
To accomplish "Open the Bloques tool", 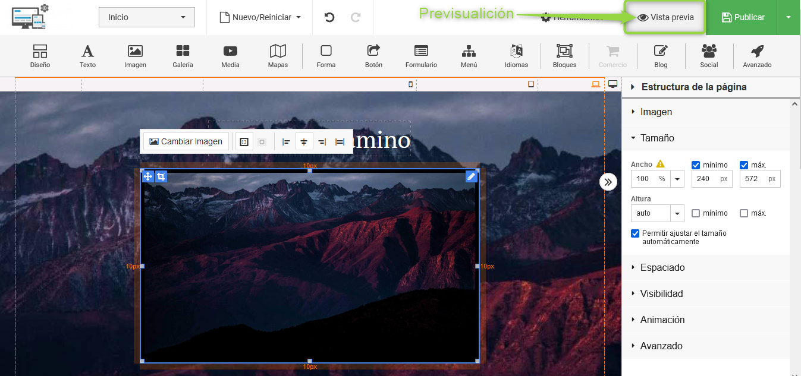I will (x=564, y=56).
